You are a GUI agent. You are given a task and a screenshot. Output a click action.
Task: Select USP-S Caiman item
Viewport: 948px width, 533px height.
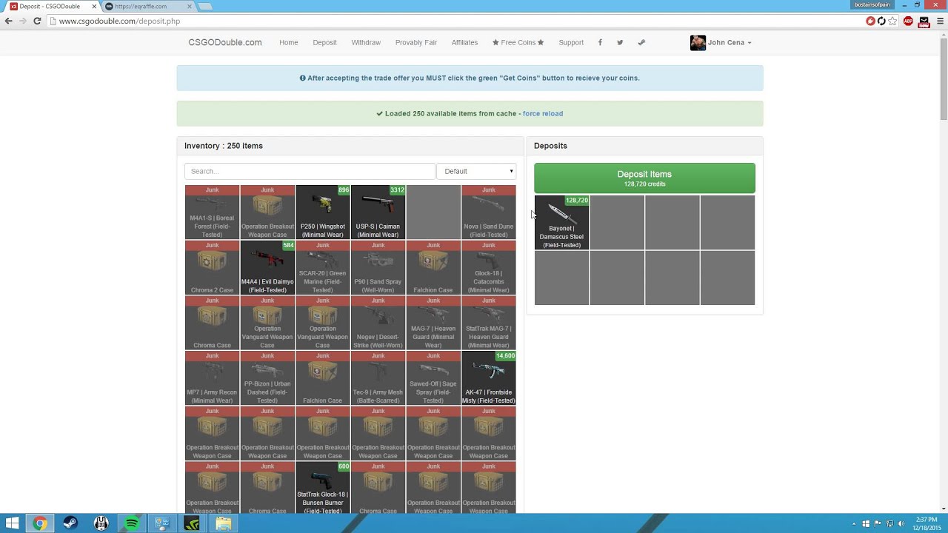pyautogui.click(x=378, y=212)
